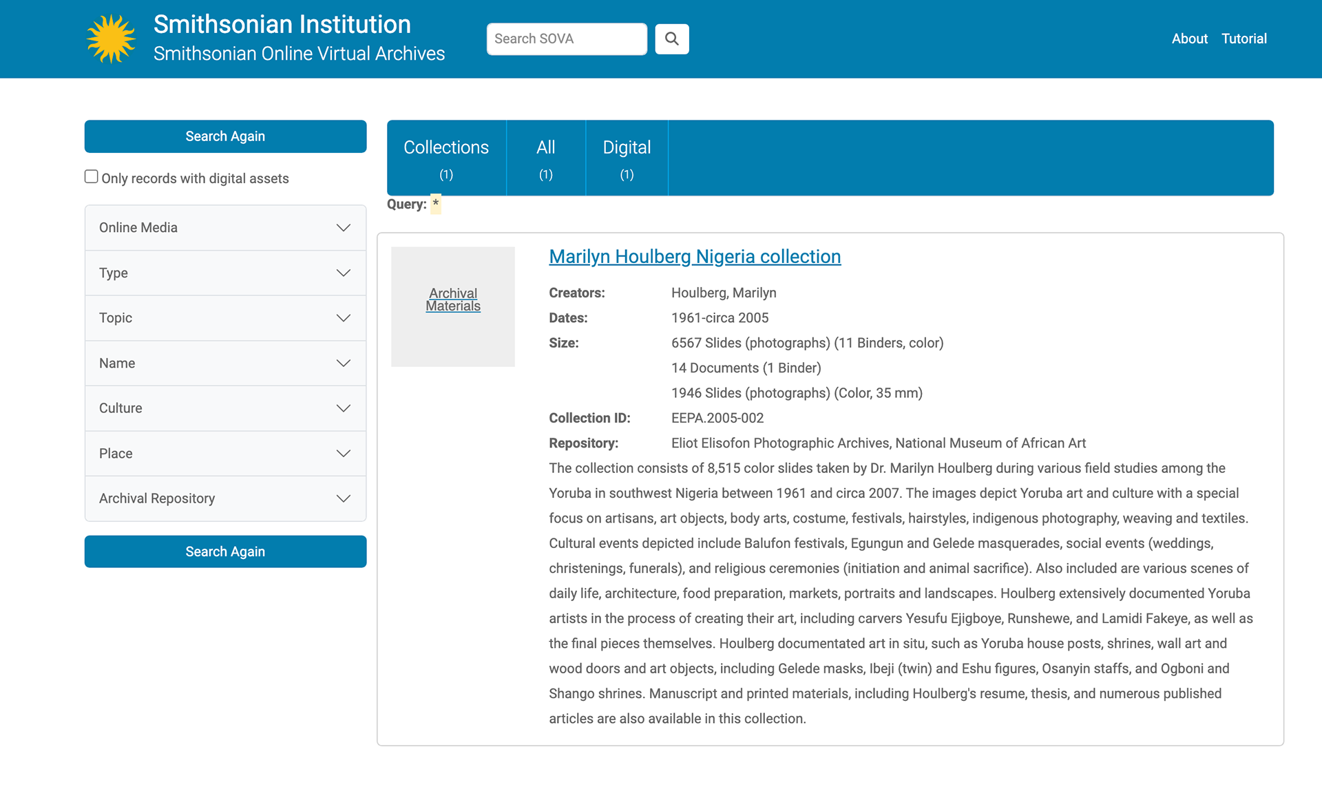The width and height of the screenshot is (1322, 789).
Task: Click the magnifying glass search button
Action: (x=671, y=39)
